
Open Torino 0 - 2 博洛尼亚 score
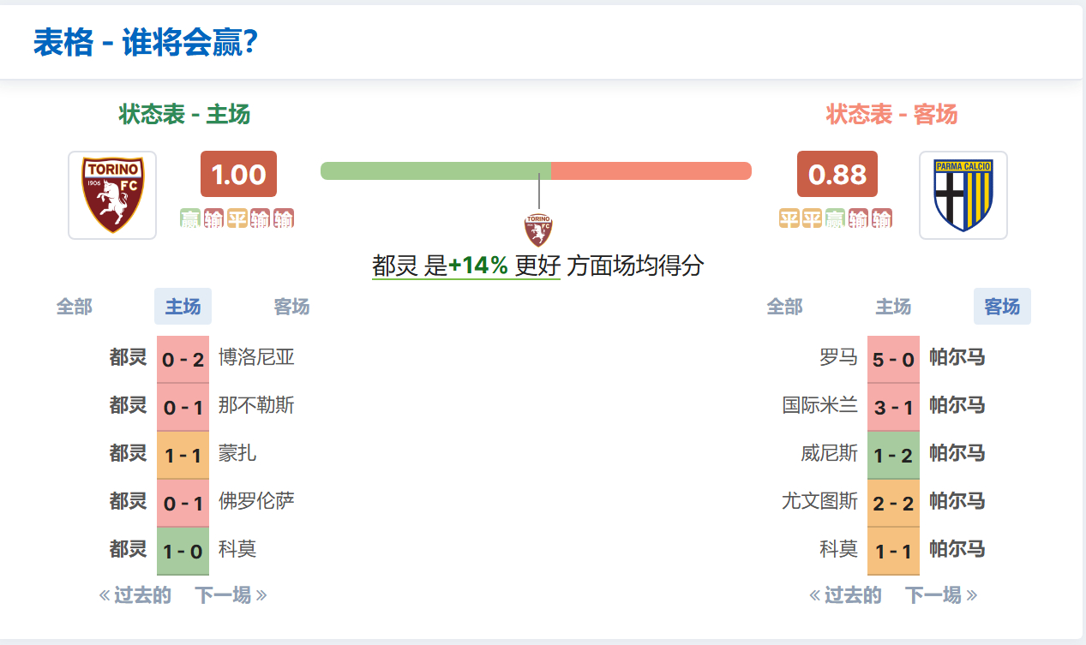tap(183, 359)
